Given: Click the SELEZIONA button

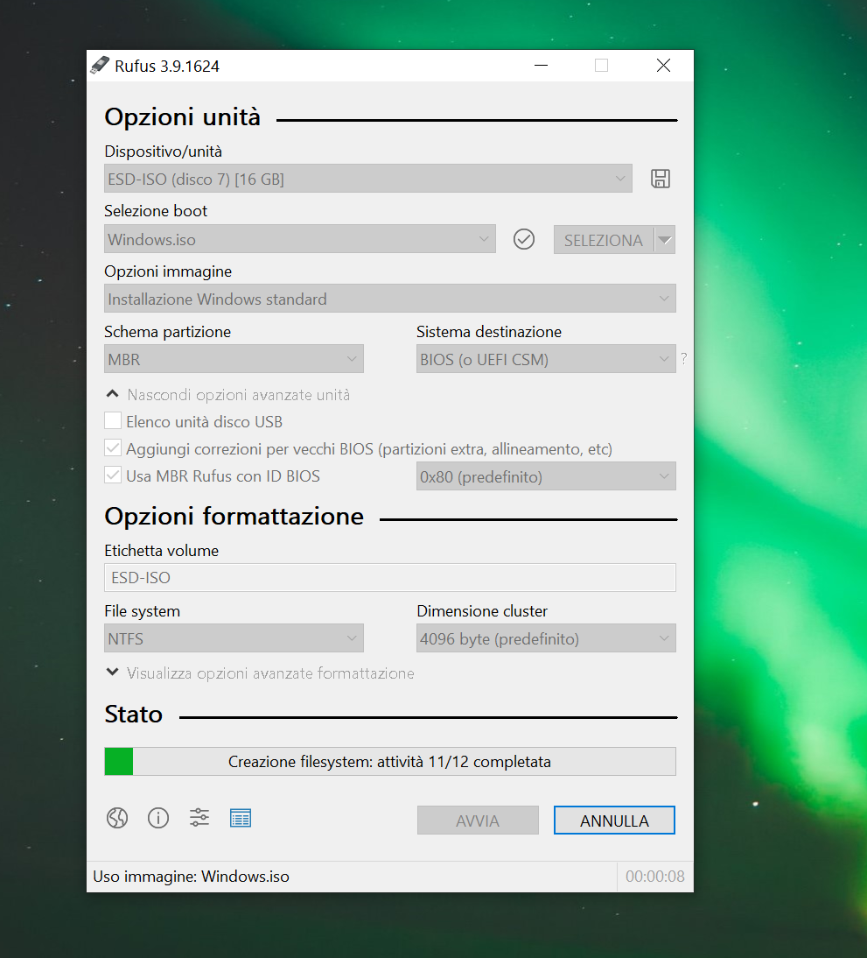Looking at the screenshot, I should pos(603,240).
